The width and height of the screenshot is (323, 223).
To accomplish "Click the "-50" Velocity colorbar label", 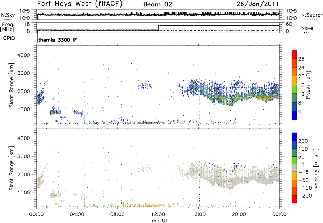I will (x=304, y=180).
